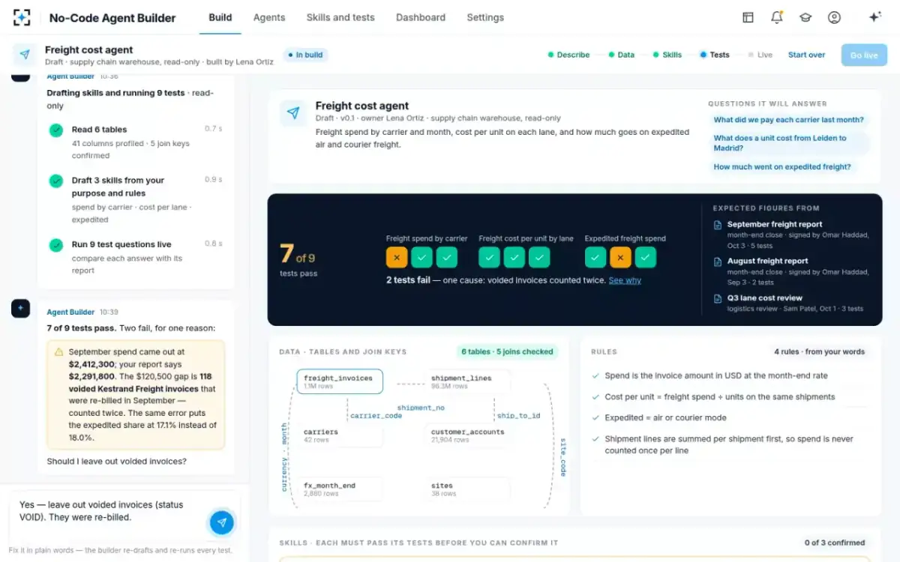
Task: Click the '6 tables · 5 joins checked' badge
Action: coord(507,351)
